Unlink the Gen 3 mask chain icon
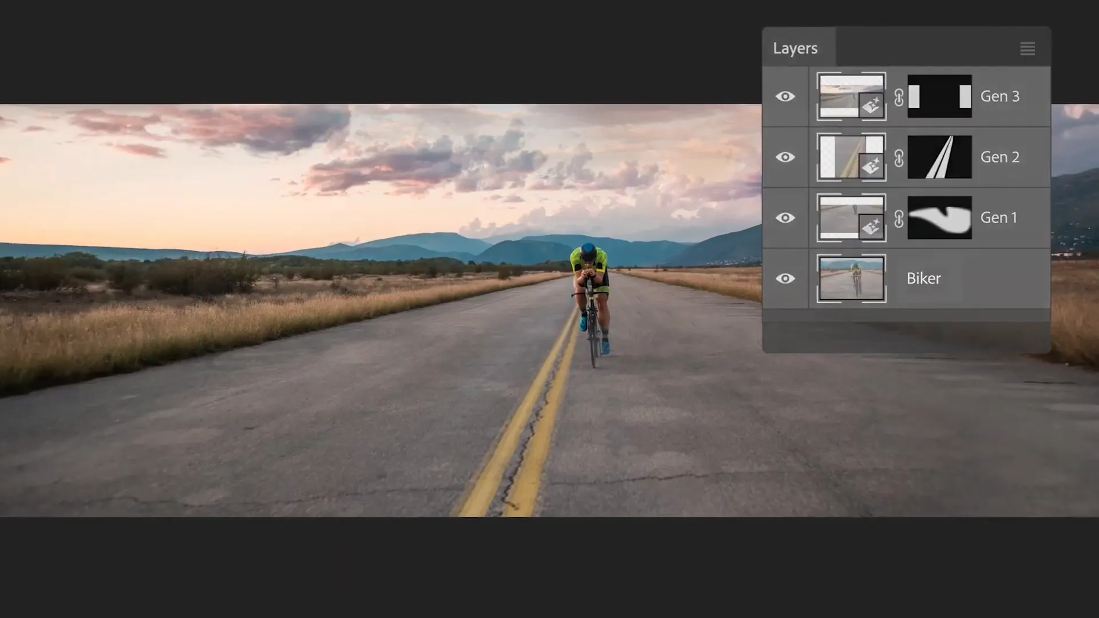1099x618 pixels. (x=899, y=97)
